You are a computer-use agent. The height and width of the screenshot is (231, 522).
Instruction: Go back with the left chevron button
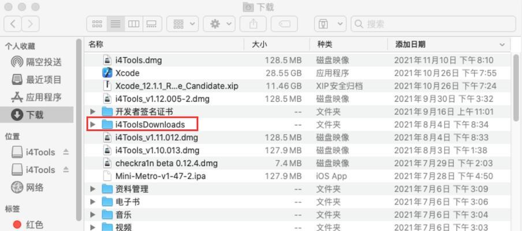[13, 24]
